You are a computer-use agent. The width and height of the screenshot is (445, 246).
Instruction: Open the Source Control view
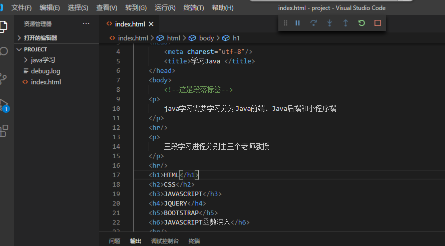click(3, 79)
